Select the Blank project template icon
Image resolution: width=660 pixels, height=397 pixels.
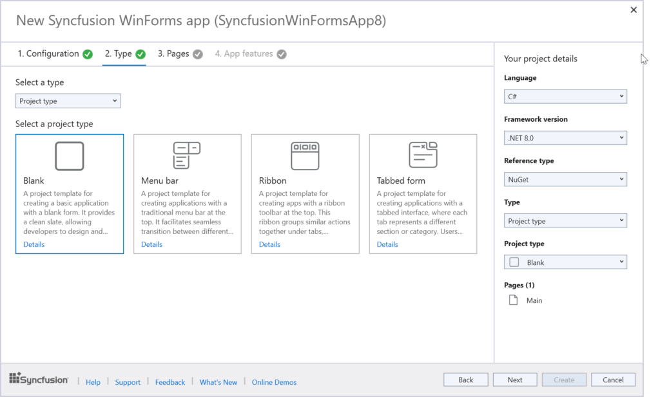coord(69,155)
